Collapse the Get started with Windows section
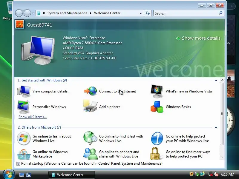 click(x=216, y=80)
